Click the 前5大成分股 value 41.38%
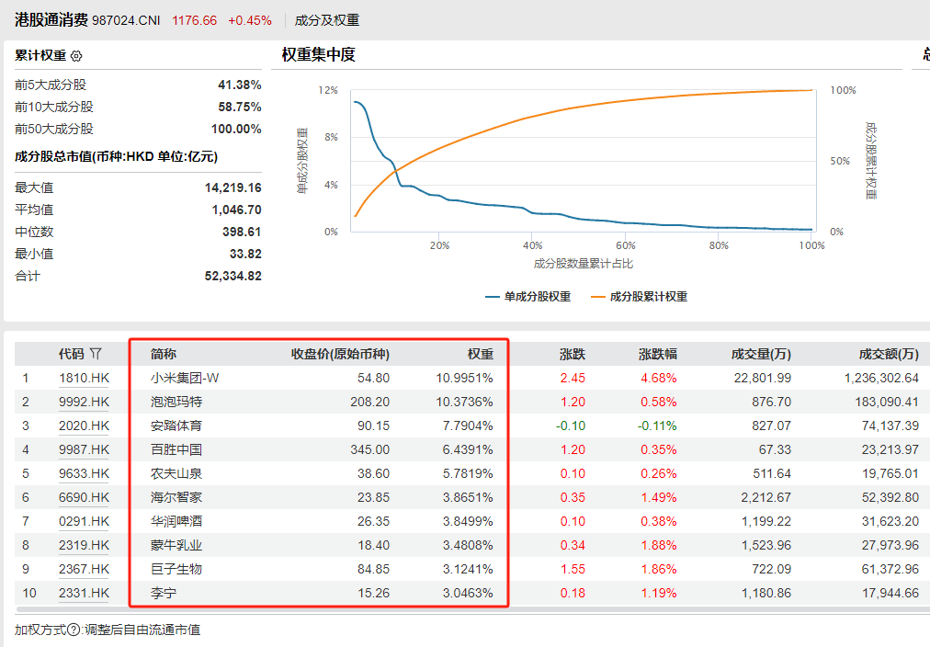930x647 pixels. tap(240, 85)
